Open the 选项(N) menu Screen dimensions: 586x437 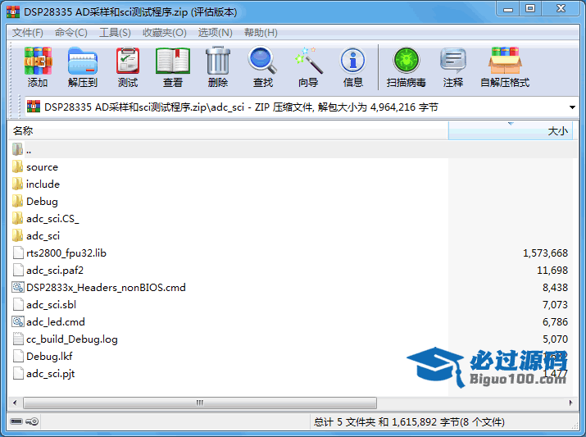[x=215, y=33]
